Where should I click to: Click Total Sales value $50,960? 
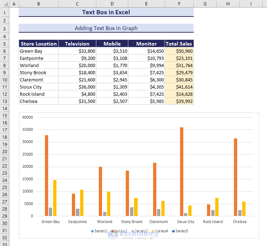tap(179, 51)
